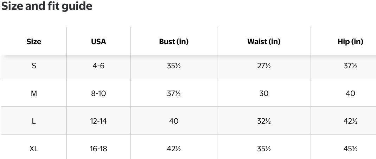Select the waist value 30 for size M
The width and height of the screenshot is (376, 159).
tap(264, 94)
